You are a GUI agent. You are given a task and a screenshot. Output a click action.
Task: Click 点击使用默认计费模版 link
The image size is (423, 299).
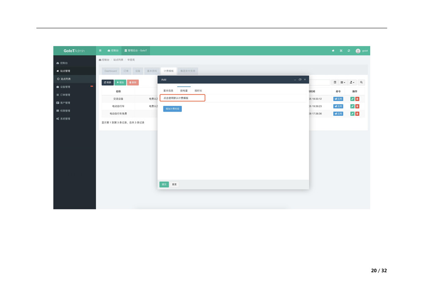click(176, 98)
